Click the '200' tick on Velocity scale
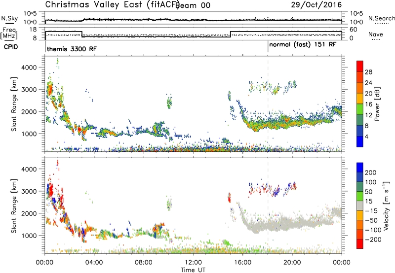This screenshot has height=273, width=395. pyautogui.click(x=371, y=172)
